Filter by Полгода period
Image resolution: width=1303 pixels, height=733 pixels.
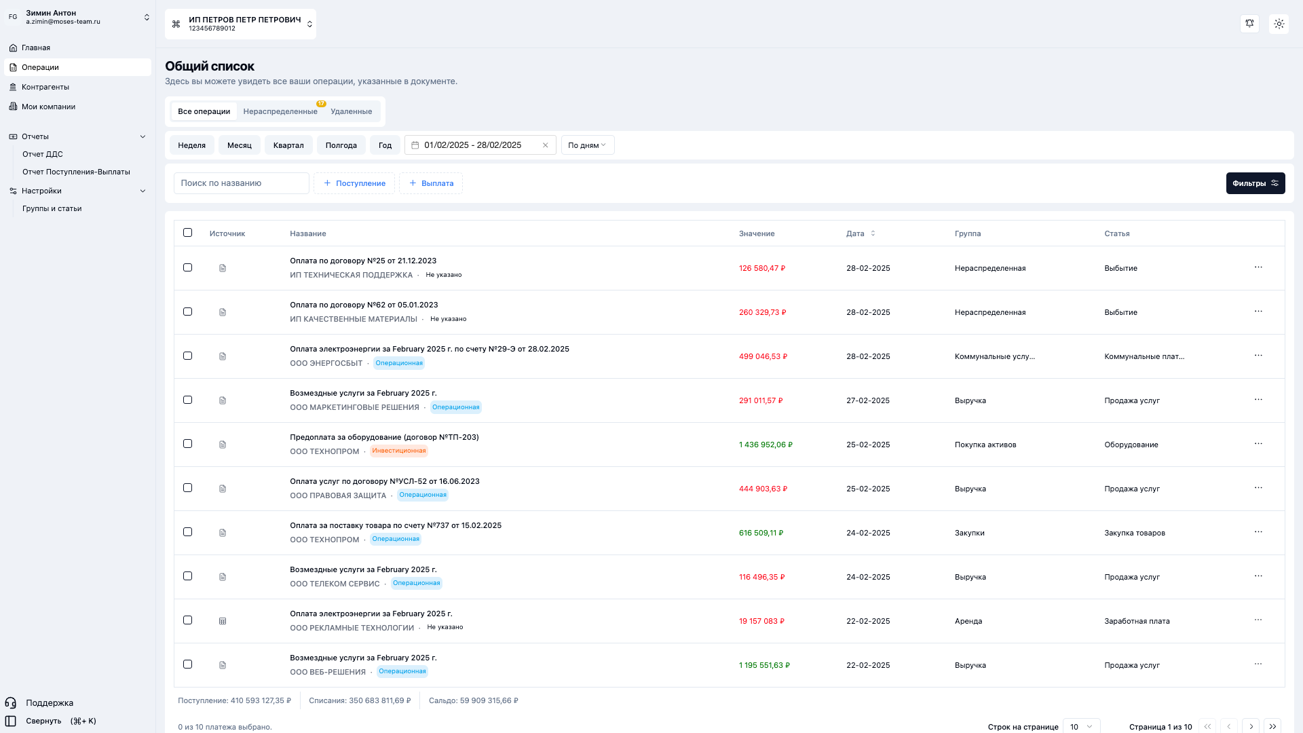click(x=341, y=145)
